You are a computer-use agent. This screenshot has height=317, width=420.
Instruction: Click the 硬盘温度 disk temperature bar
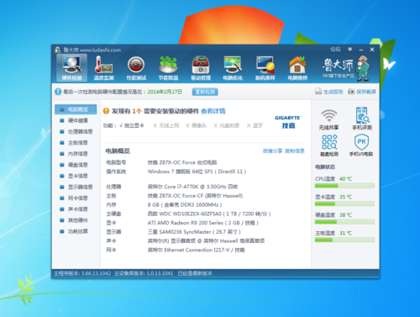[344, 222]
